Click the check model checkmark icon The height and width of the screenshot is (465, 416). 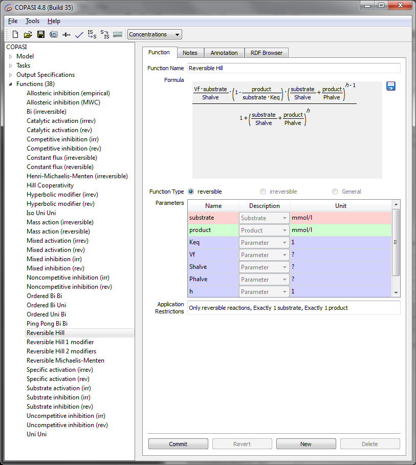click(79, 35)
